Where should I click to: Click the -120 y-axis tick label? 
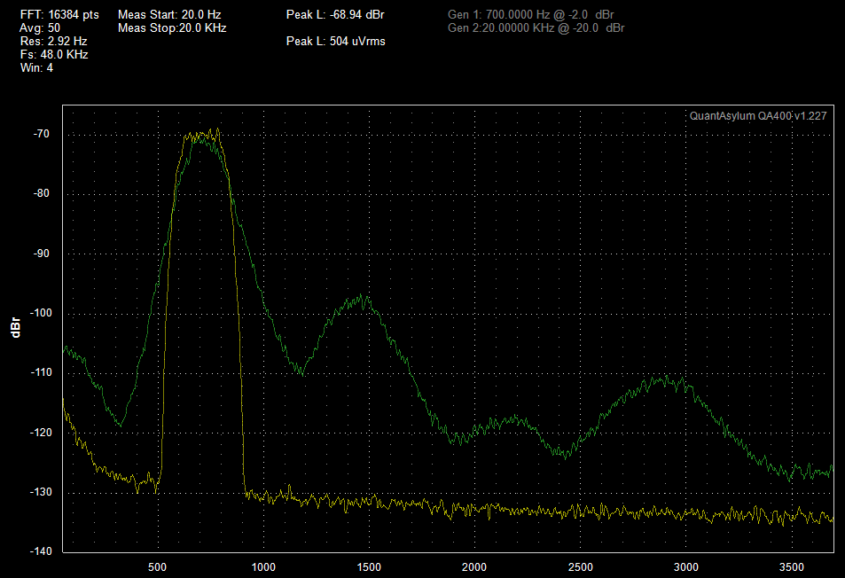tap(41, 433)
